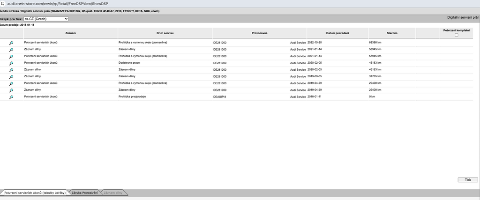Viewport: 480px width, 200px height.
Task: Click the site info icon in address bar
Action: 3,3
